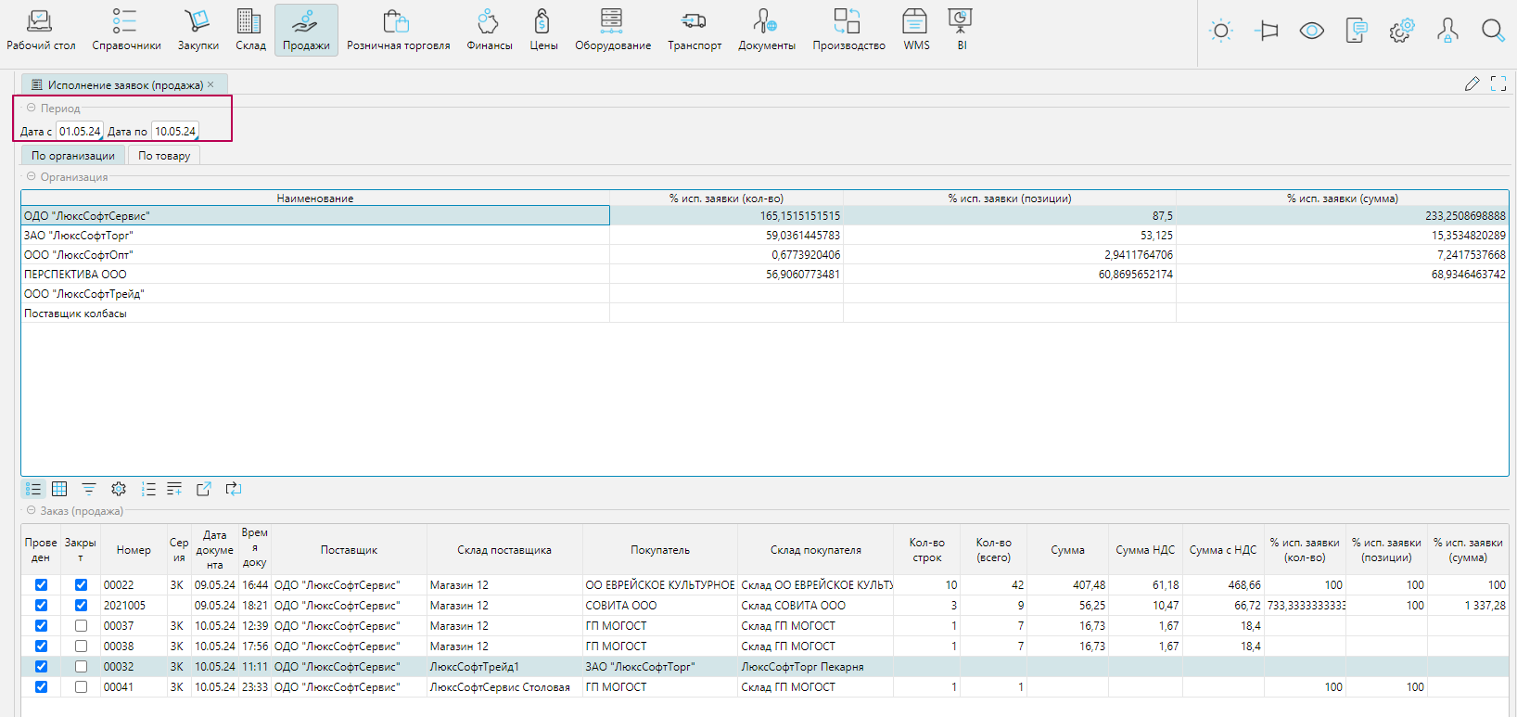Uncheck Проведен checkbox for order 00041

(x=41, y=687)
